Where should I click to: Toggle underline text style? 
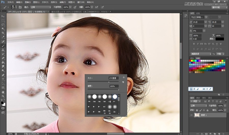tap(217, 44)
